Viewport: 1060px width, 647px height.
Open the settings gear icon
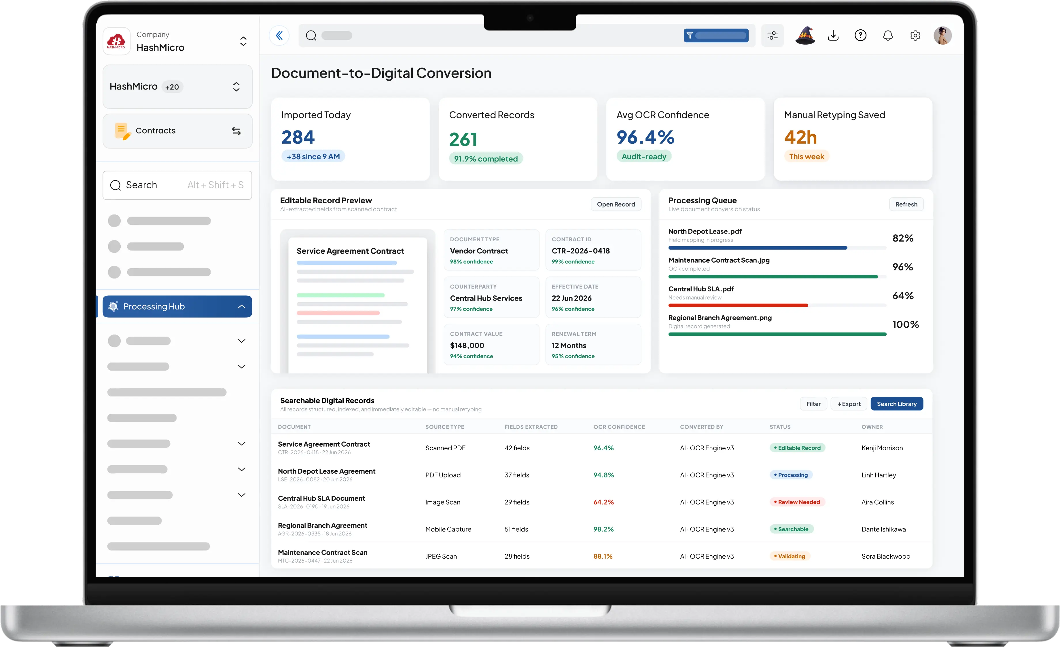(915, 36)
